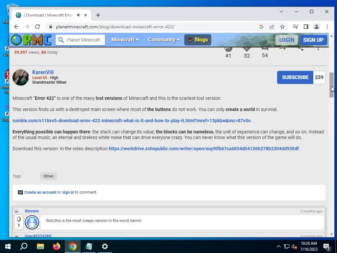Select the 41 count beside the post
Viewport: 337px width, 253px height.
pos(228,56)
